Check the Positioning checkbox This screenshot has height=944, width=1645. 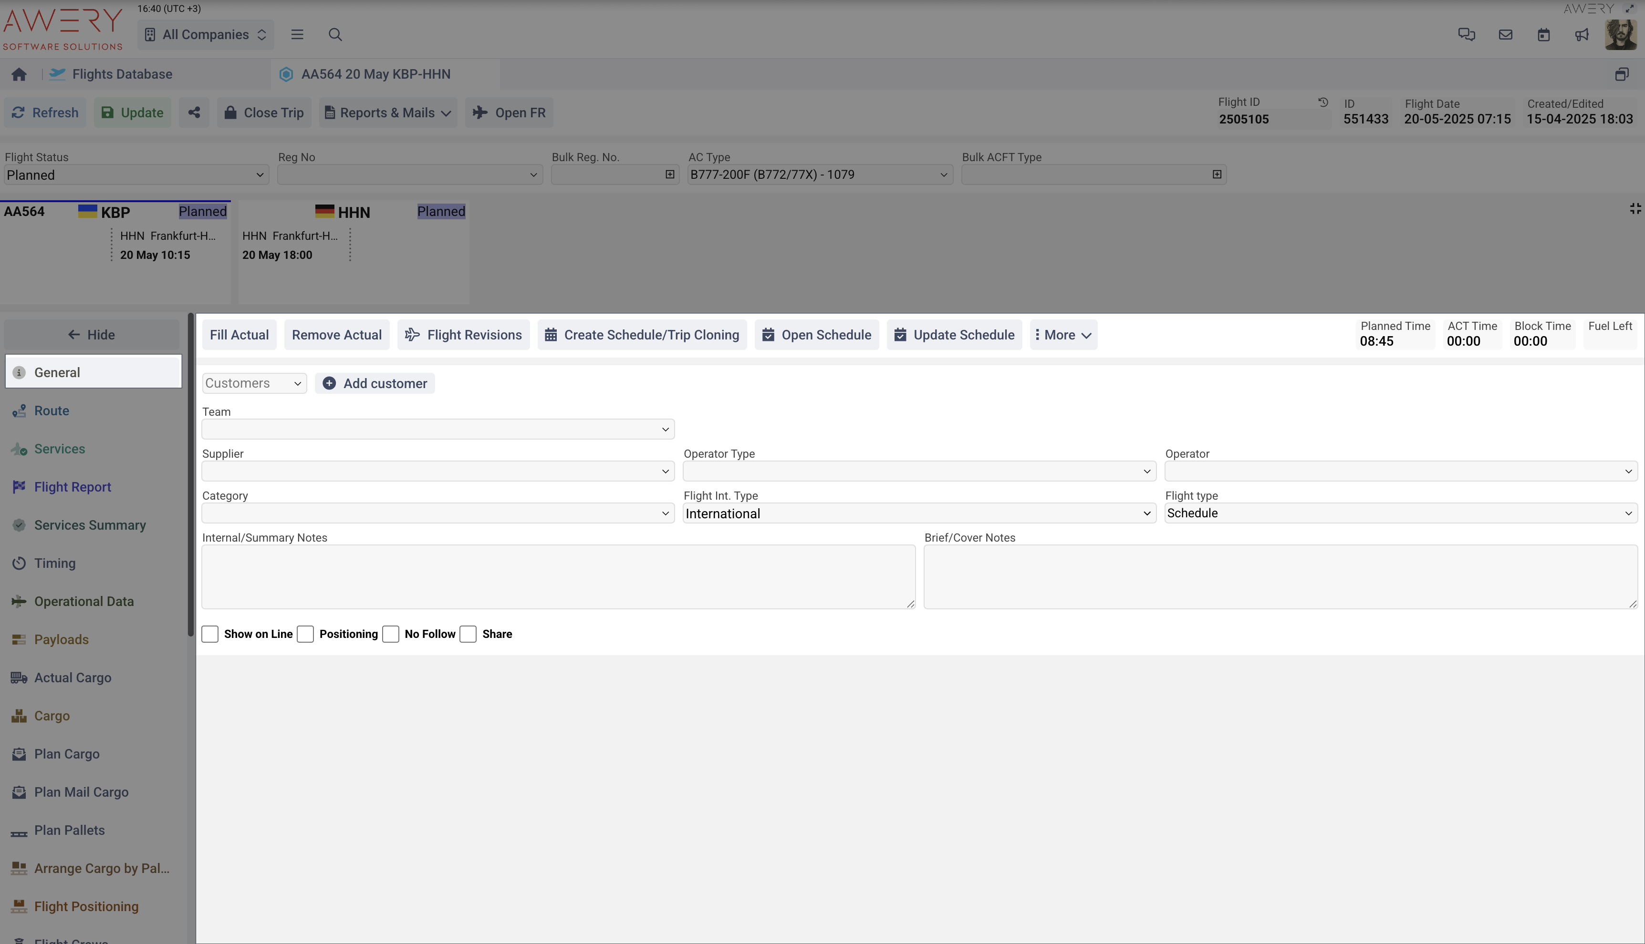pos(305,634)
